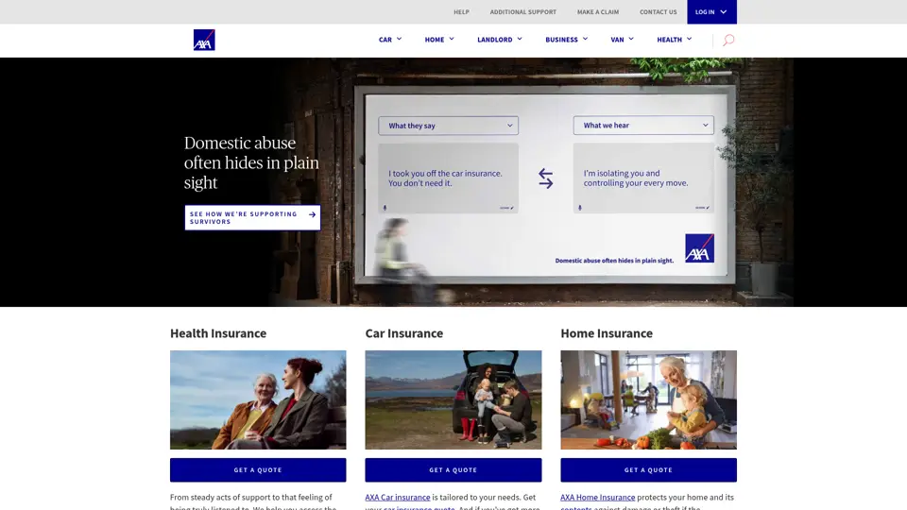The image size is (907, 510).
Task: Click headline 'Domestic abuse often hides in plain sight'
Action: pos(251,162)
